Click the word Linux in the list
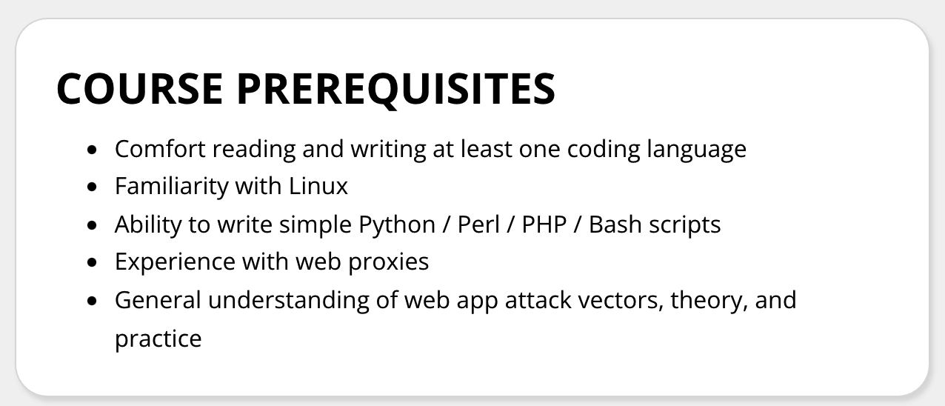945x406 pixels. point(316,187)
